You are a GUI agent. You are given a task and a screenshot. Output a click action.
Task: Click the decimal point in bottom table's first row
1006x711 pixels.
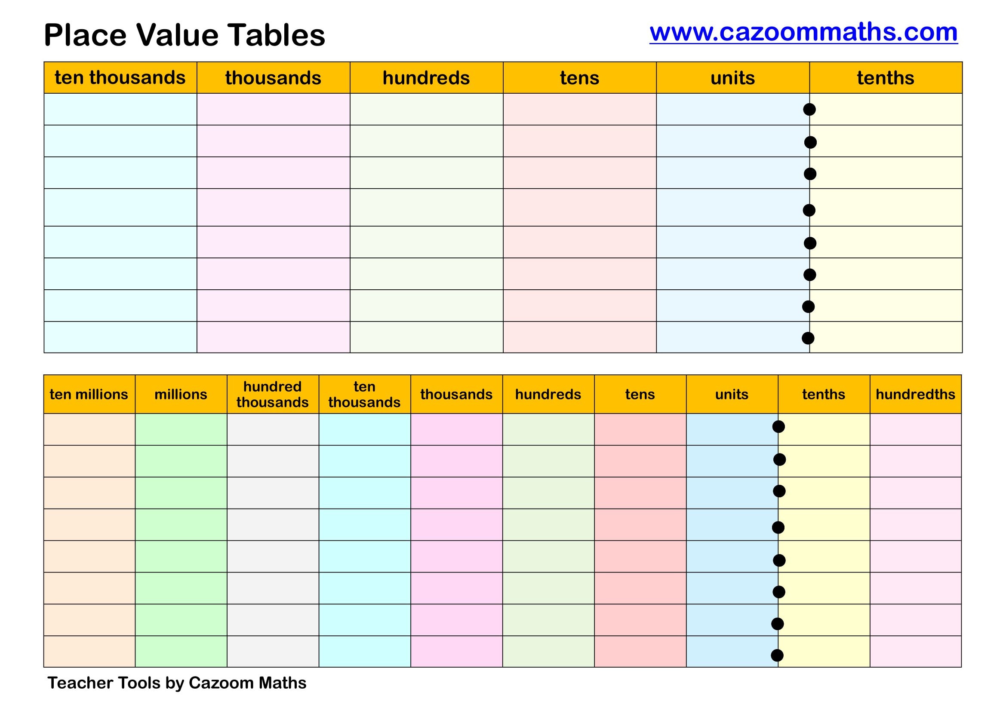tap(778, 426)
